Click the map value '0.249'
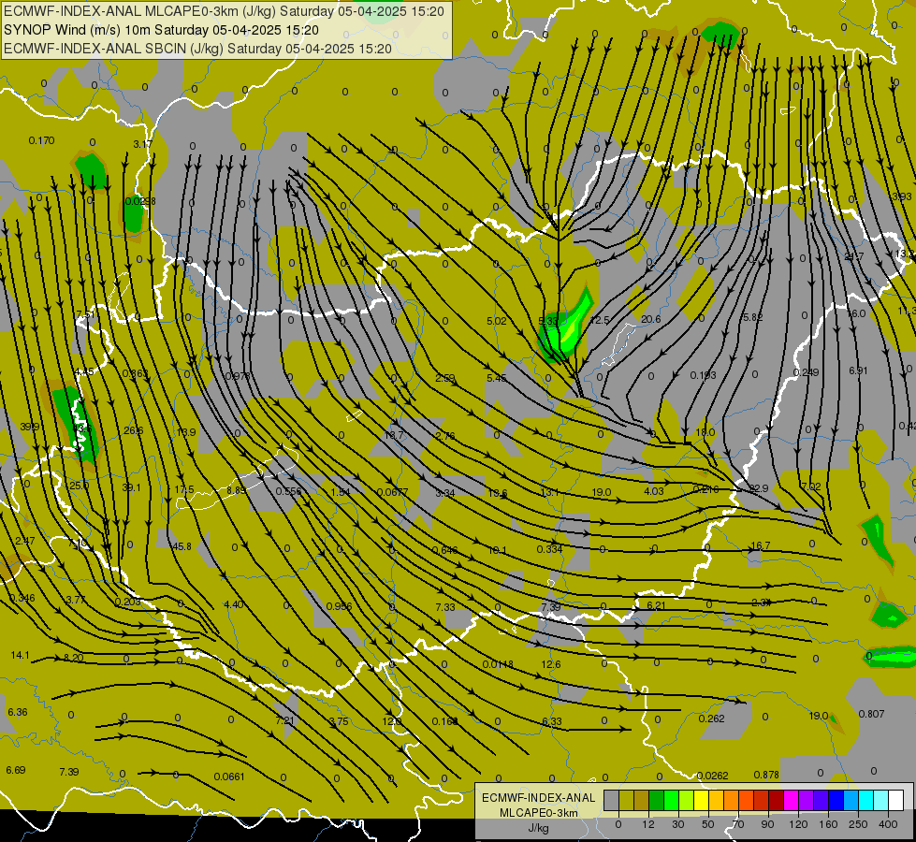The width and height of the screenshot is (916, 842). pos(807,372)
